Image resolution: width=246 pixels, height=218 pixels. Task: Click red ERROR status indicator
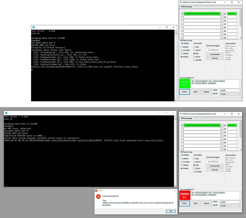coord(185,195)
